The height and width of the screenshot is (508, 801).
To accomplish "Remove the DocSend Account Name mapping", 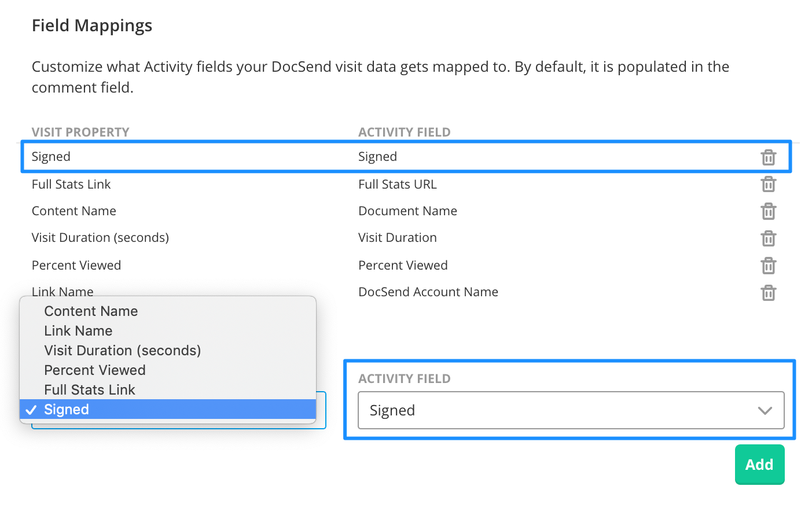I will point(768,292).
